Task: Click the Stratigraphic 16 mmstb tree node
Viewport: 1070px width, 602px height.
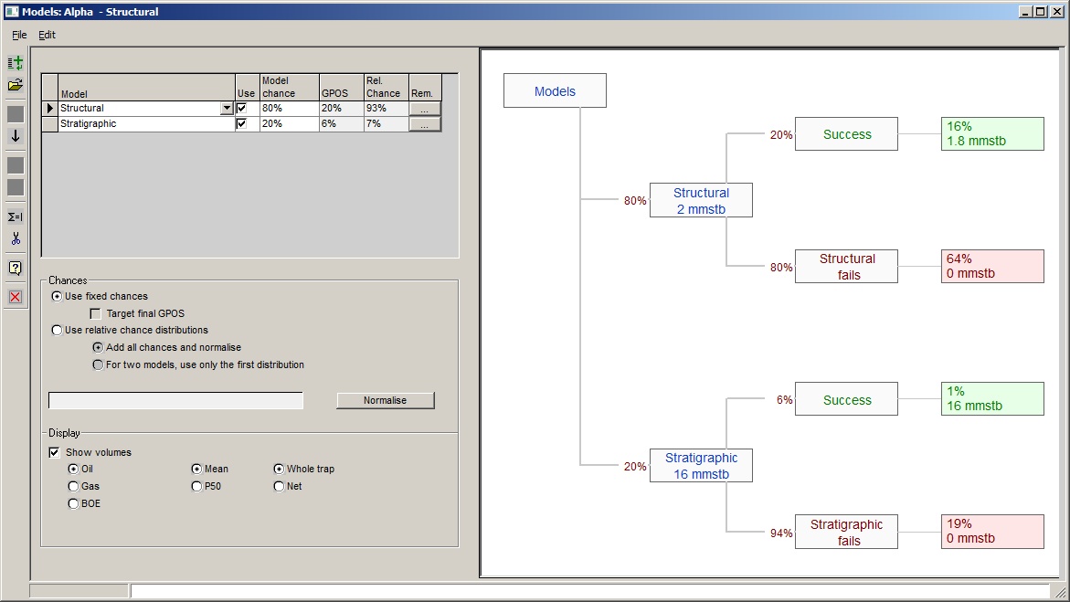Action: pos(701,465)
